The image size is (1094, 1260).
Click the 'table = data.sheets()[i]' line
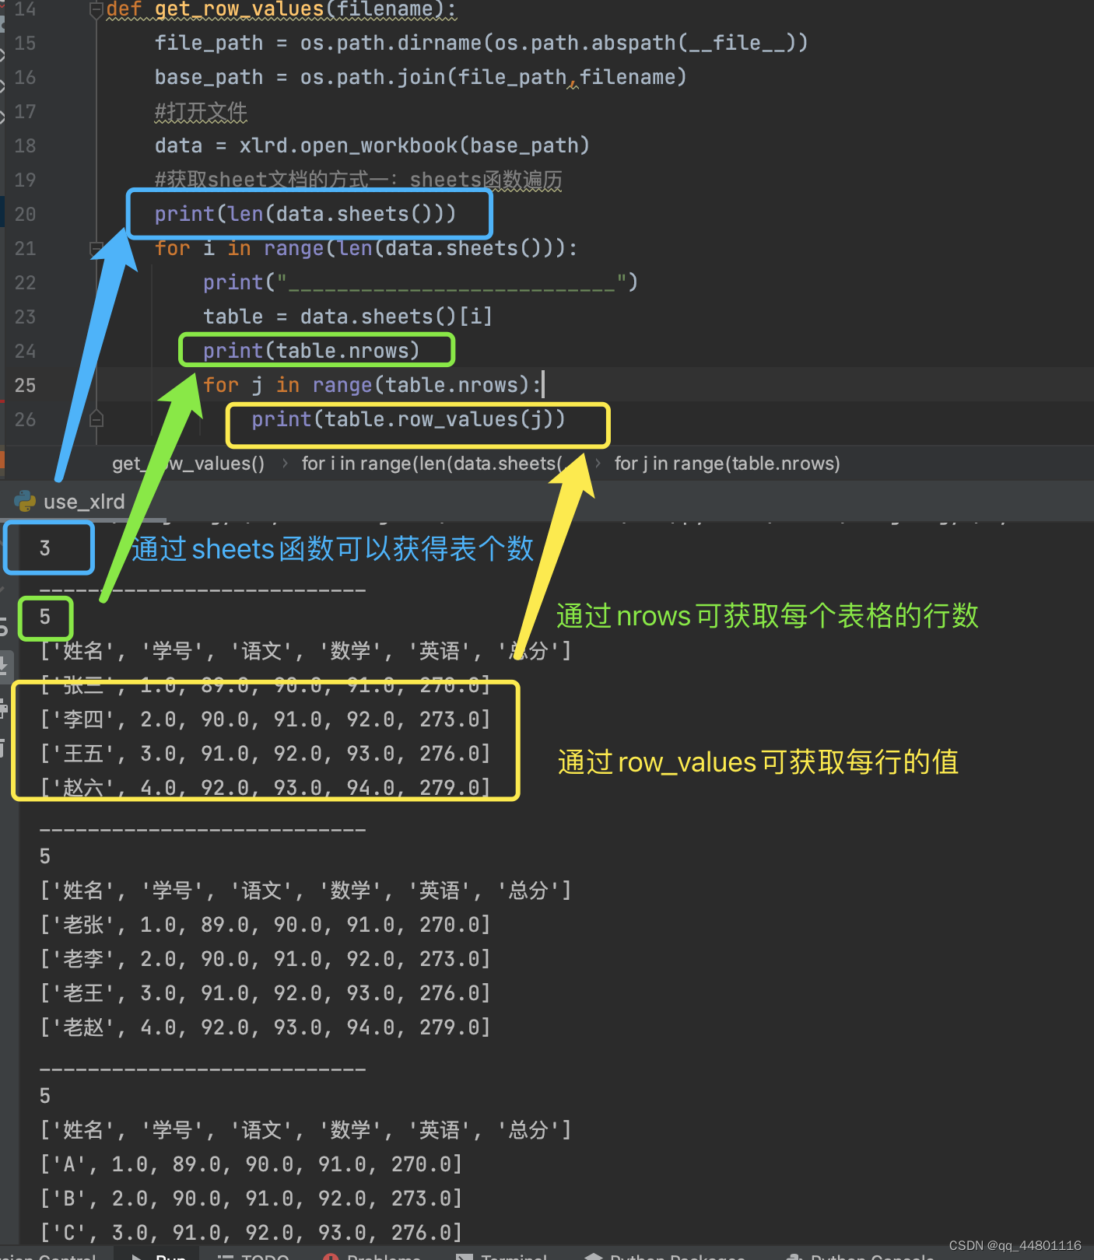coord(348,317)
